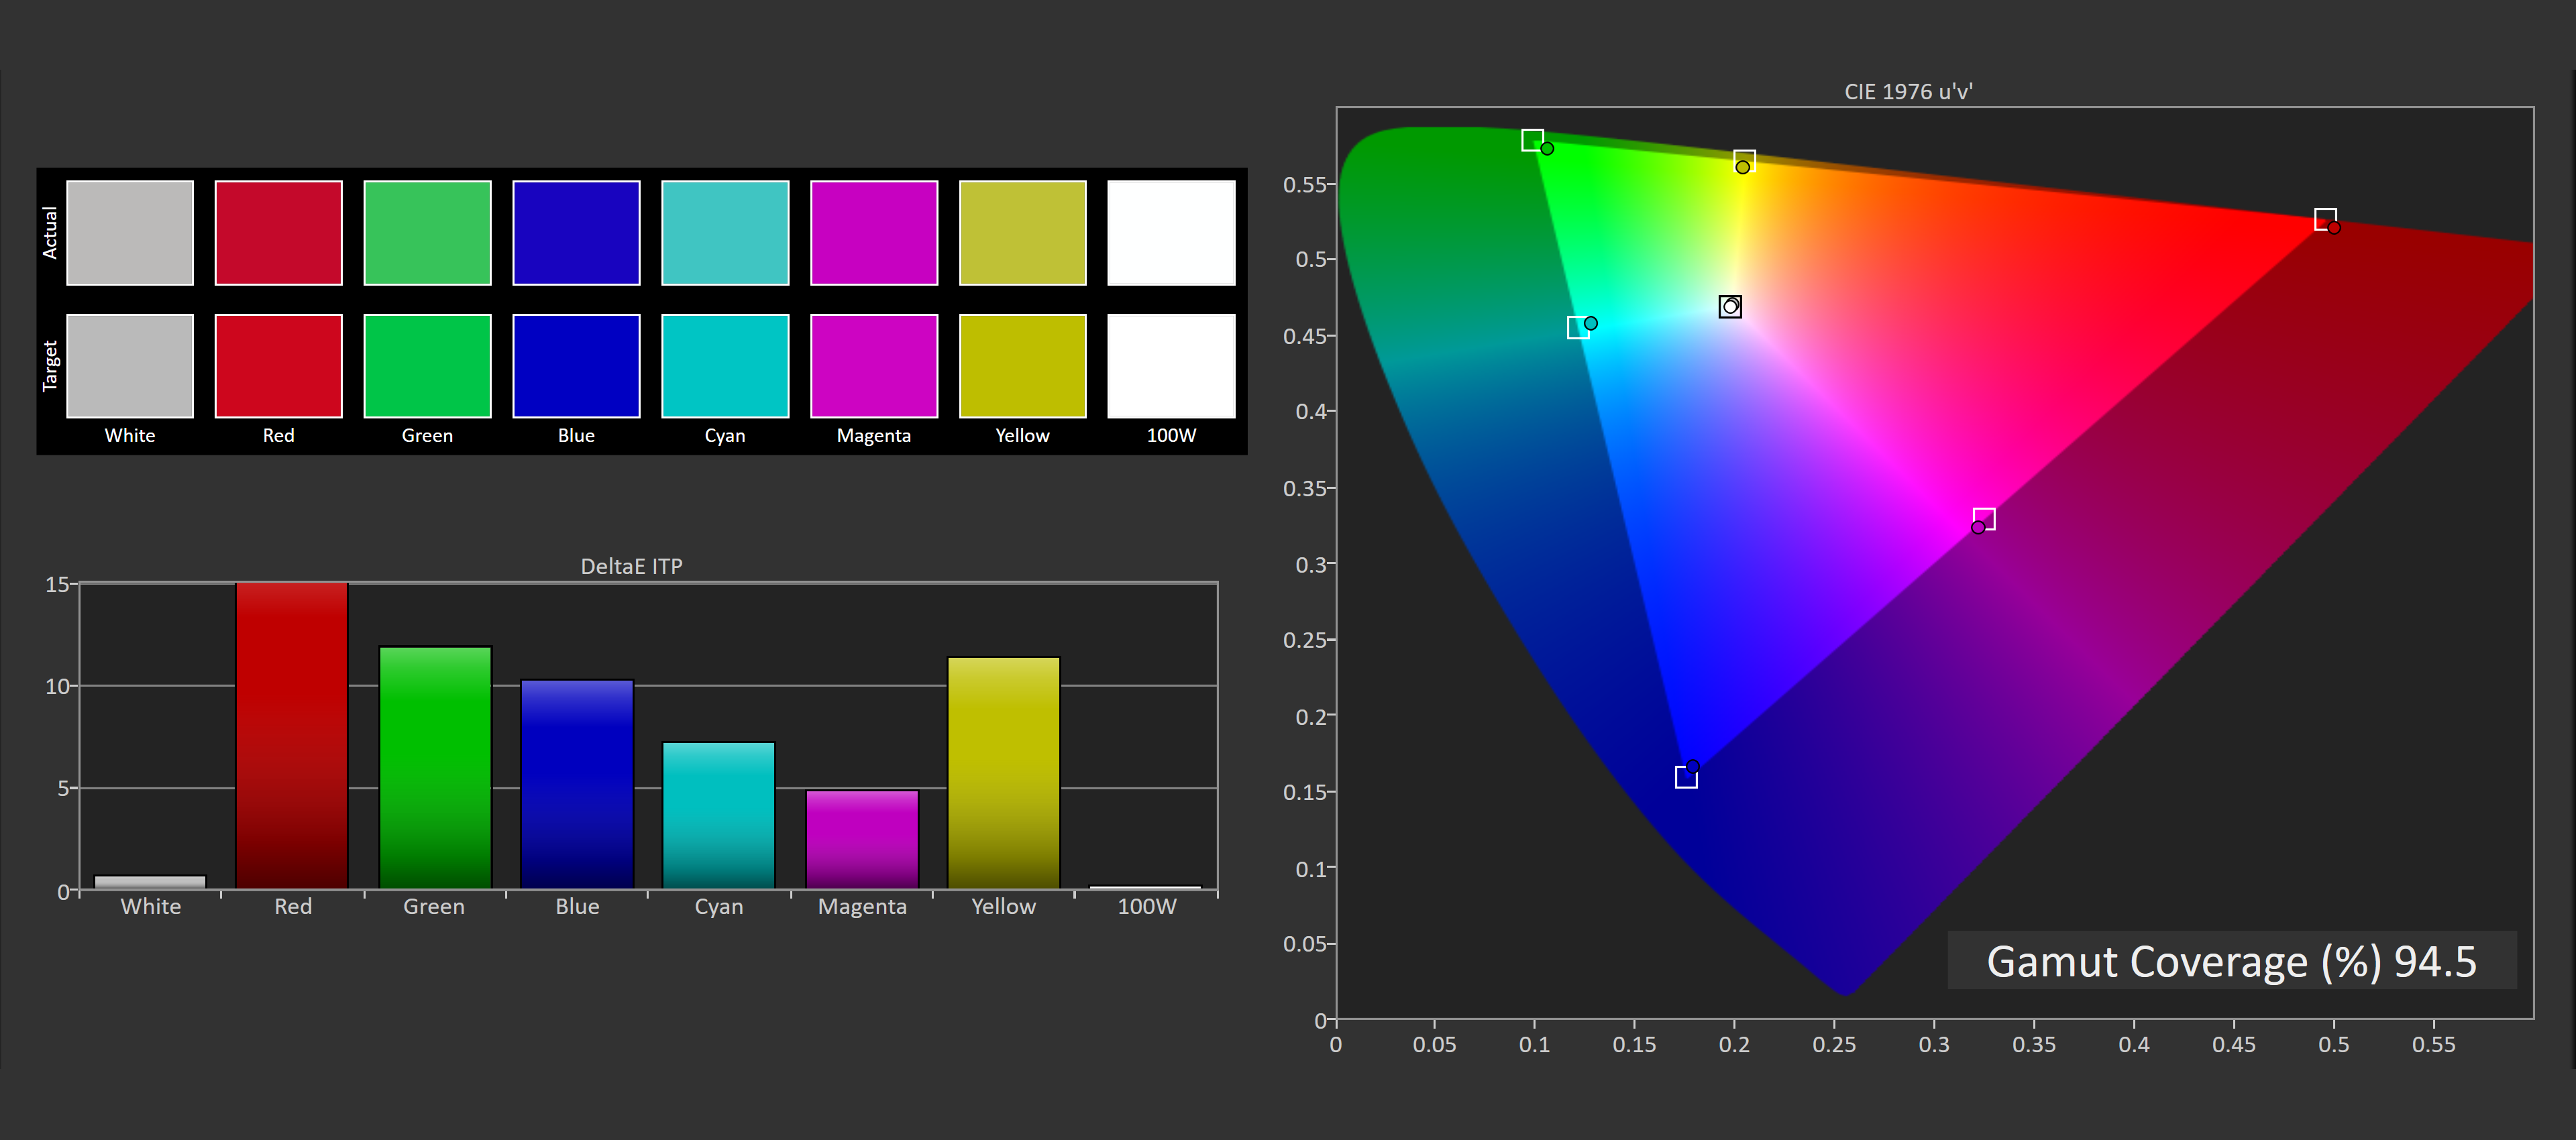Screen dimensions: 2576x1140
Task: Click the Actual 100W white swatch
Action: pyautogui.click(x=1171, y=232)
